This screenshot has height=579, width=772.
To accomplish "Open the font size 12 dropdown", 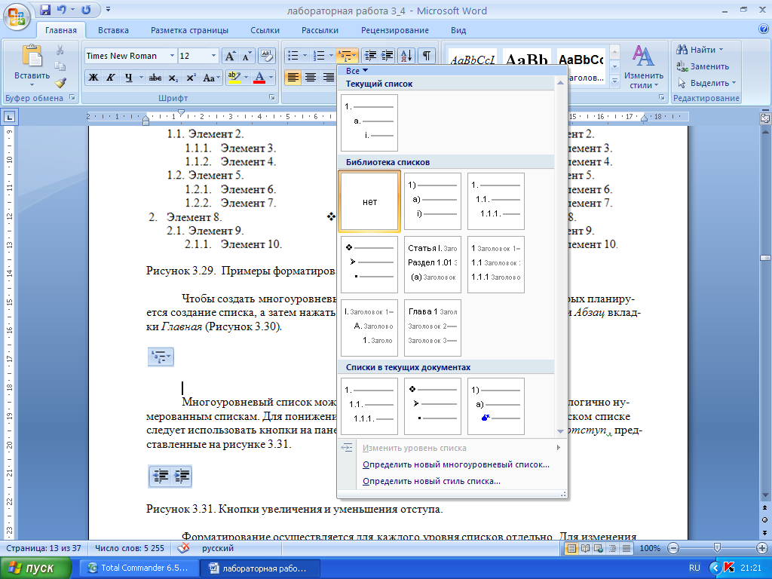I will (213, 56).
